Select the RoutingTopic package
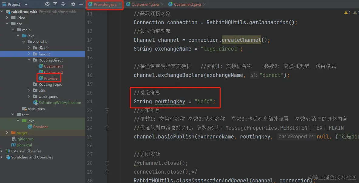Screen dimensions: 359x183 (50, 84)
